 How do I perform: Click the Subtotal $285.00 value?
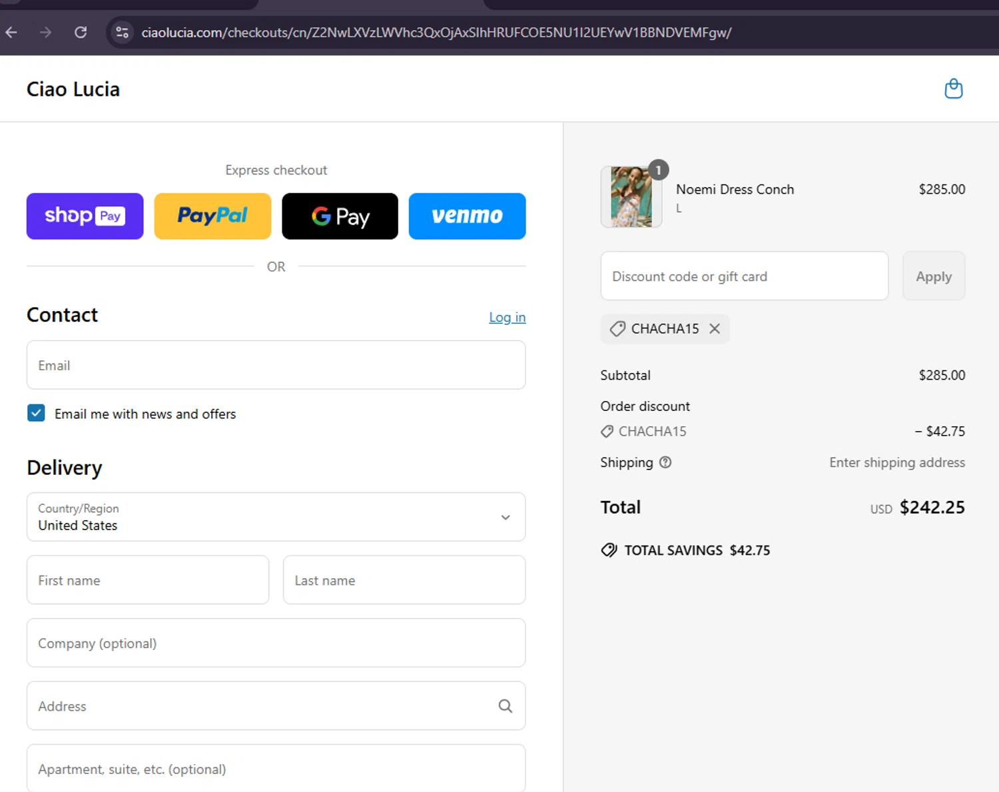pyautogui.click(x=942, y=375)
